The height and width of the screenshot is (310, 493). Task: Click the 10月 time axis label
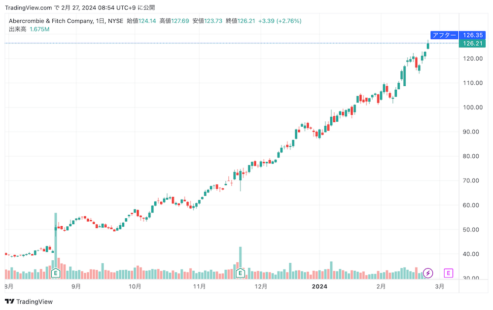point(135,286)
